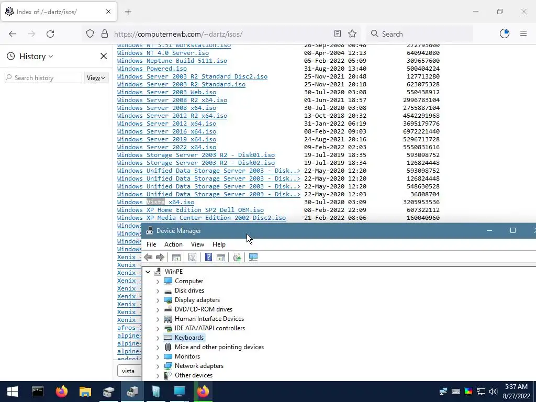This screenshot has height=402, width=536.
Task: Open the File menu in Device Manager
Action: pos(151,244)
